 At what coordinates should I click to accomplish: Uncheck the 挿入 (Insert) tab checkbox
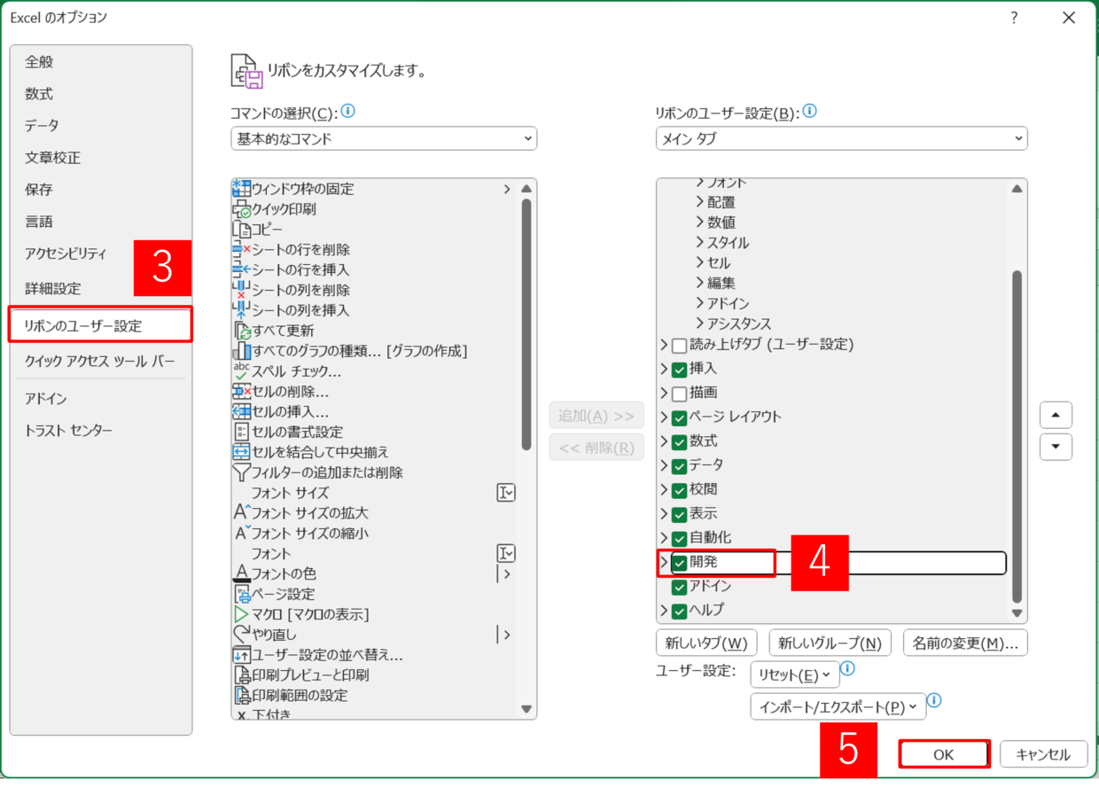click(680, 369)
